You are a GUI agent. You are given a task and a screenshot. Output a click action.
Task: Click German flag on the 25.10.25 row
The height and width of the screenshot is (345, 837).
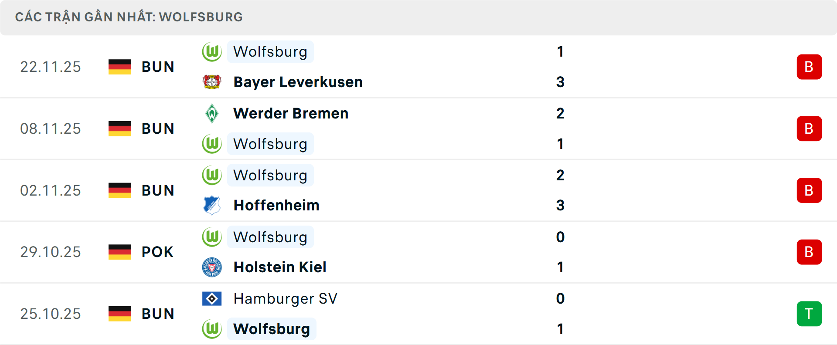[120, 314]
